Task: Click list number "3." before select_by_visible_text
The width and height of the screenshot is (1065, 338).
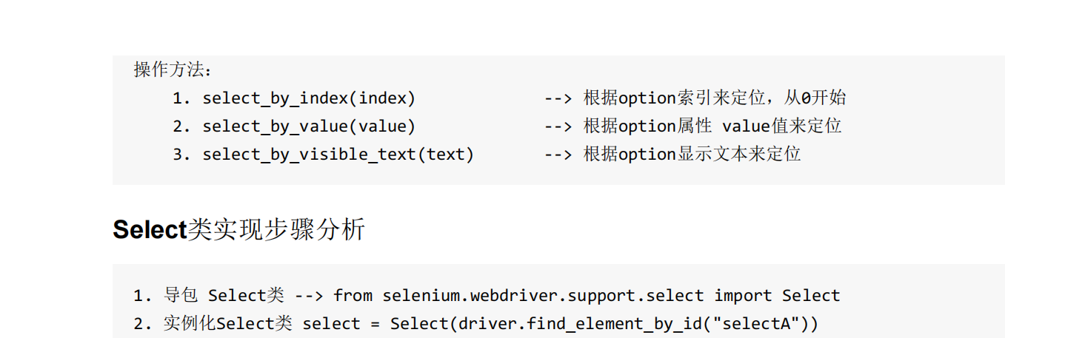Action: (182, 155)
